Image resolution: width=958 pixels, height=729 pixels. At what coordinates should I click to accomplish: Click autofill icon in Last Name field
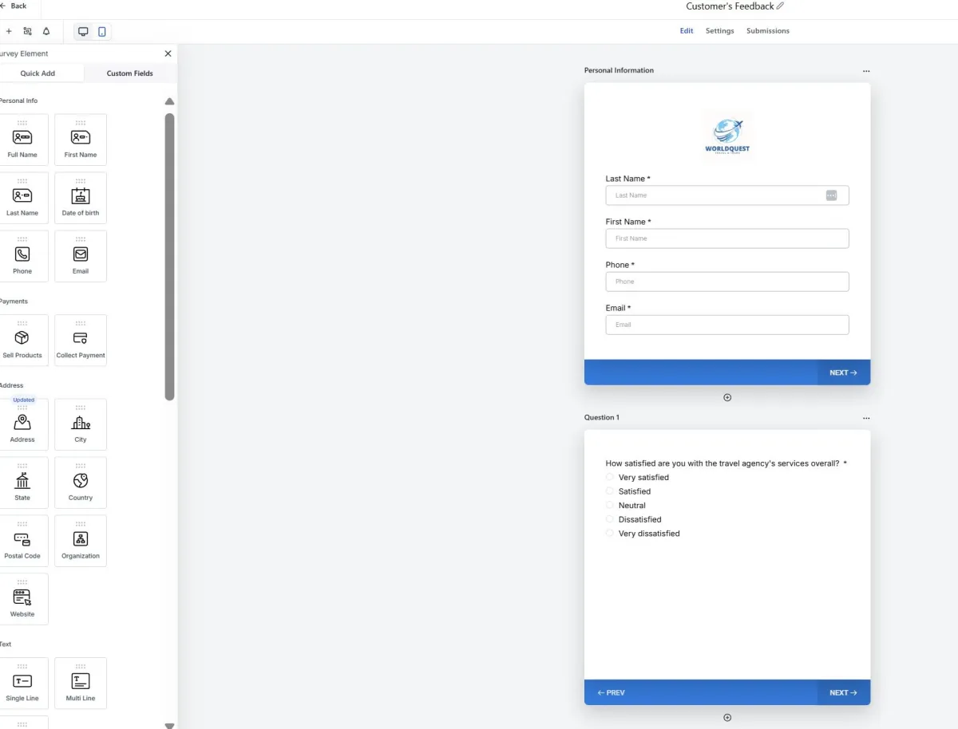click(831, 195)
